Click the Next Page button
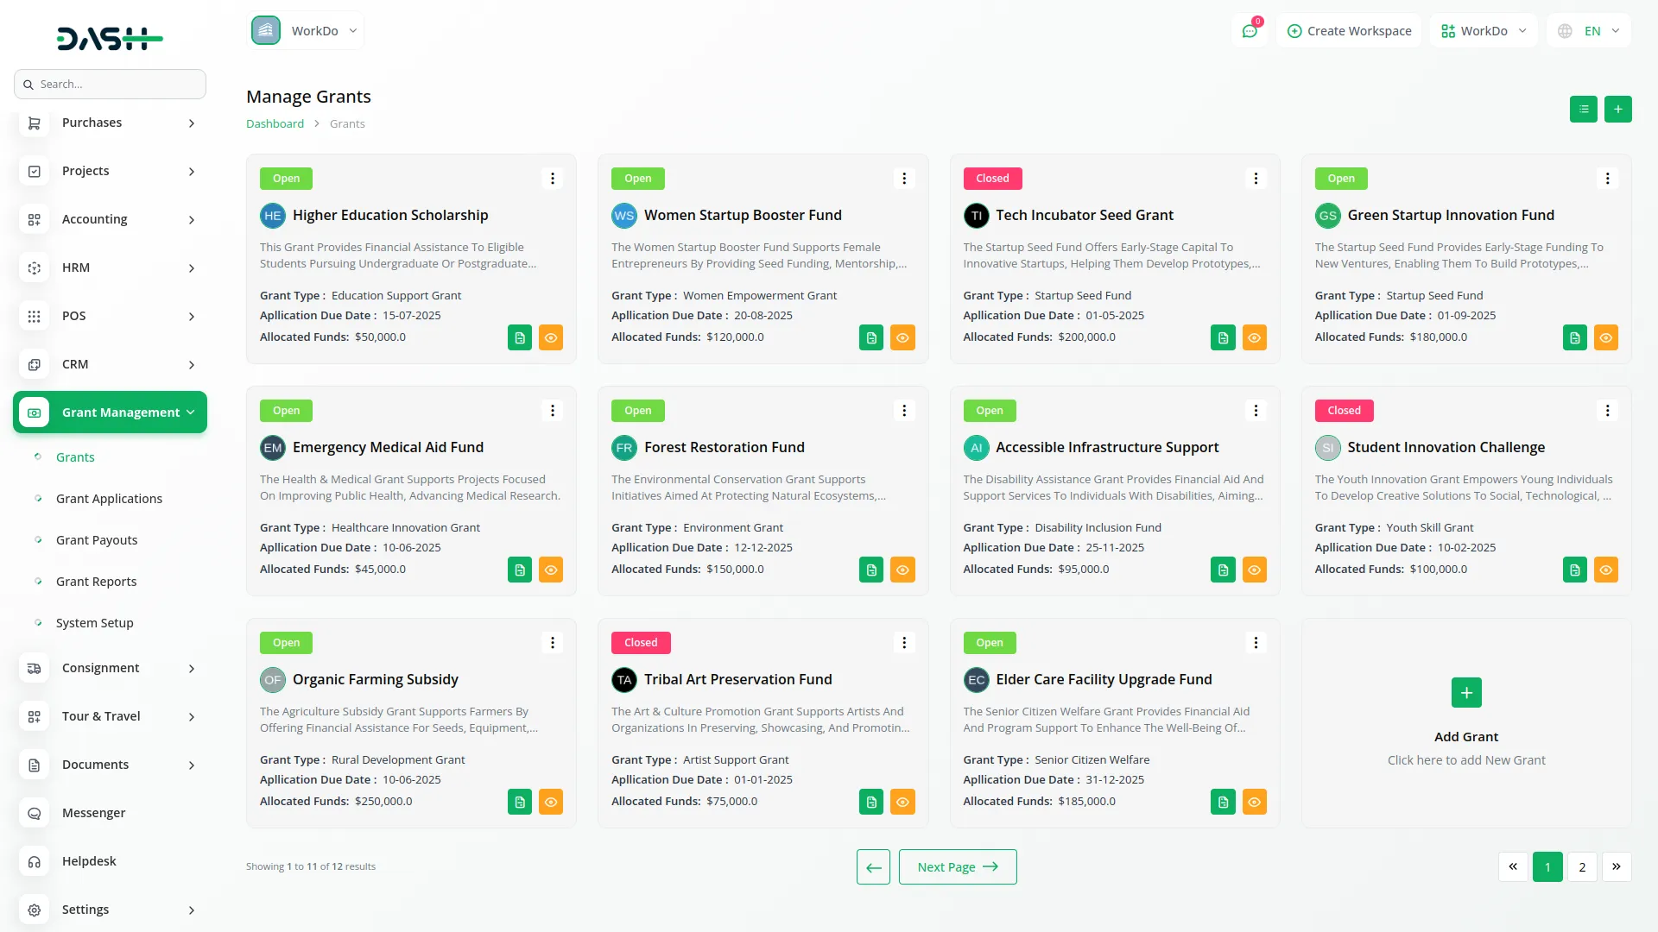Image resolution: width=1658 pixels, height=932 pixels. [957, 866]
